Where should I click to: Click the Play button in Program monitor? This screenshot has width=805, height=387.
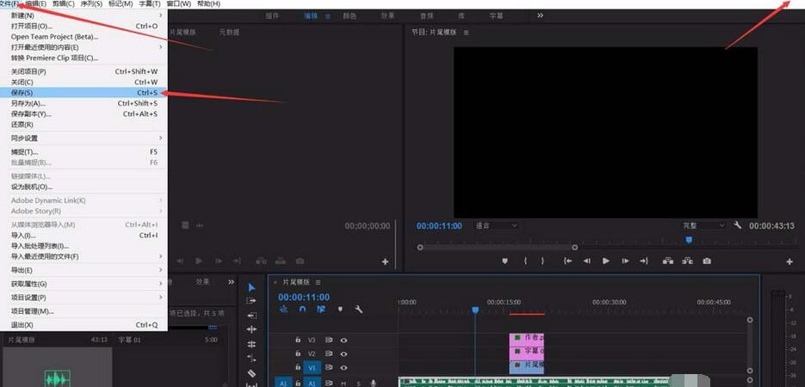(x=606, y=261)
